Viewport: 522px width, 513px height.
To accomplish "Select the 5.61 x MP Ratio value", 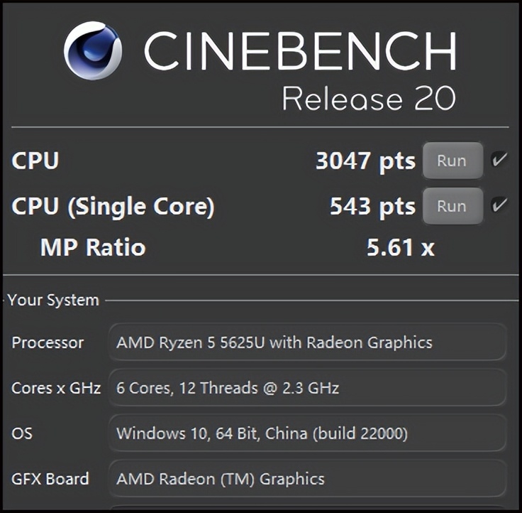I will click(400, 247).
